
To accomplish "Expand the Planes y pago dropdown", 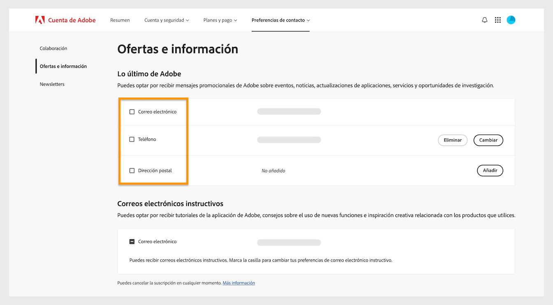I will (220, 20).
